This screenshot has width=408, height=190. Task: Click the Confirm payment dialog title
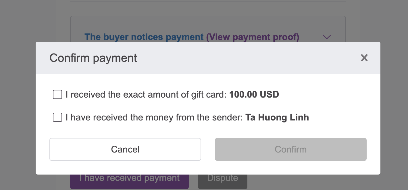coord(93,58)
